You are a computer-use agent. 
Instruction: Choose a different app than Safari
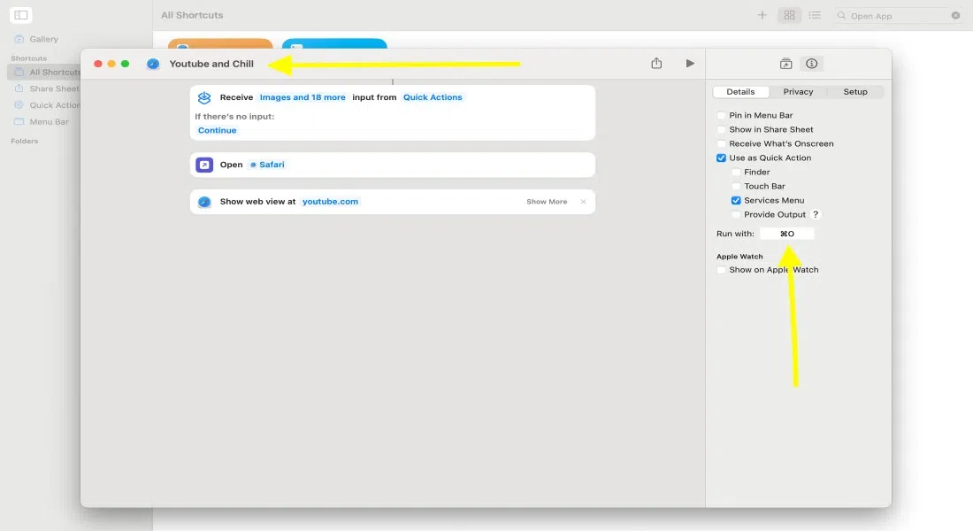pos(267,165)
